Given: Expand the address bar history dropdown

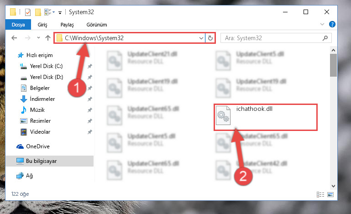Looking at the screenshot, I should click(x=201, y=38).
